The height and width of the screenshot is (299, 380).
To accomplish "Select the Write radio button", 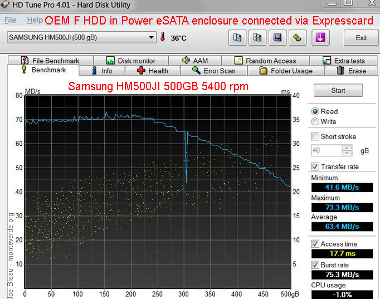I will point(315,121).
